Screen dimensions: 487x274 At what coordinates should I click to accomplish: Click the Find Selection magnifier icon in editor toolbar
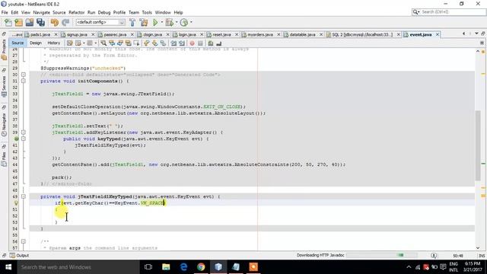point(103,43)
